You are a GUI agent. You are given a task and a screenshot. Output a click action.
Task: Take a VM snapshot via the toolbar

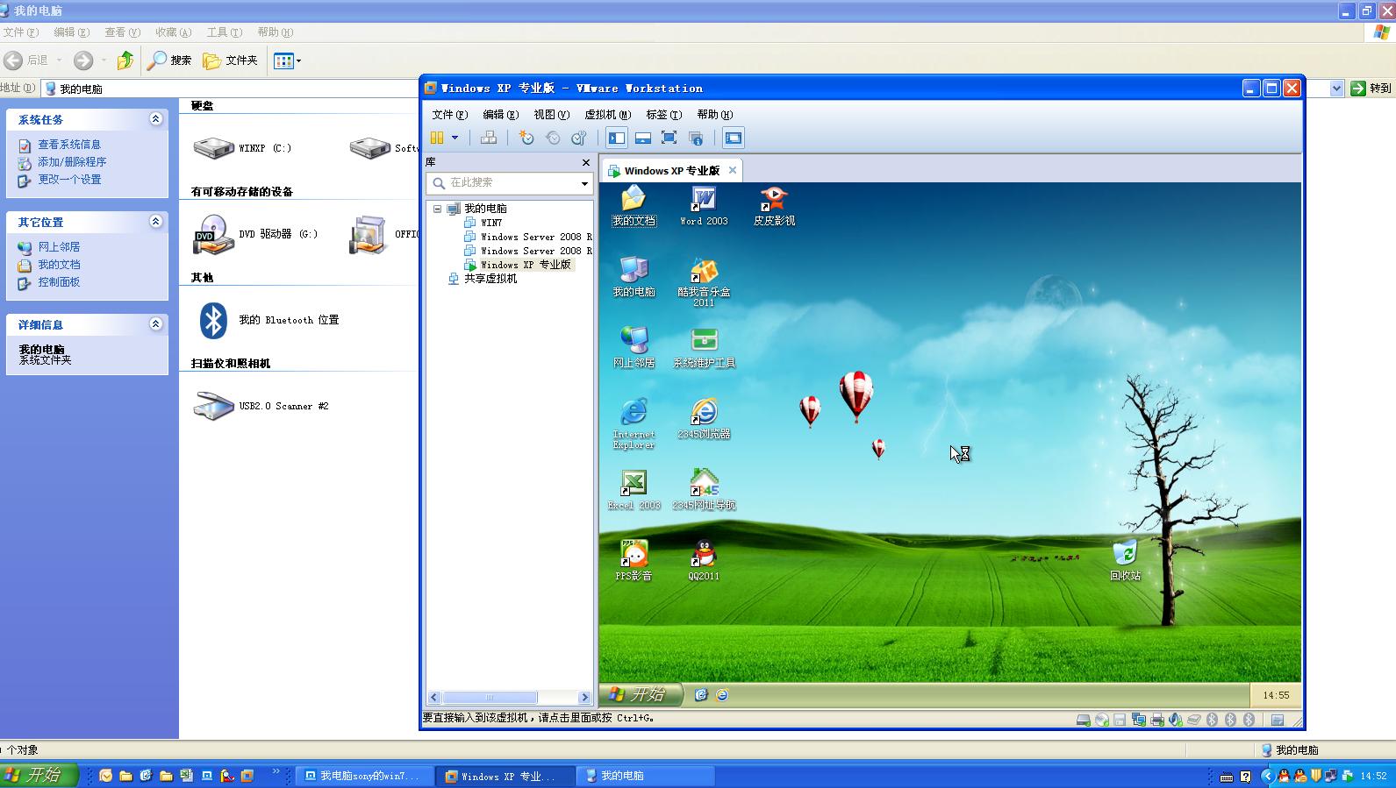526,138
